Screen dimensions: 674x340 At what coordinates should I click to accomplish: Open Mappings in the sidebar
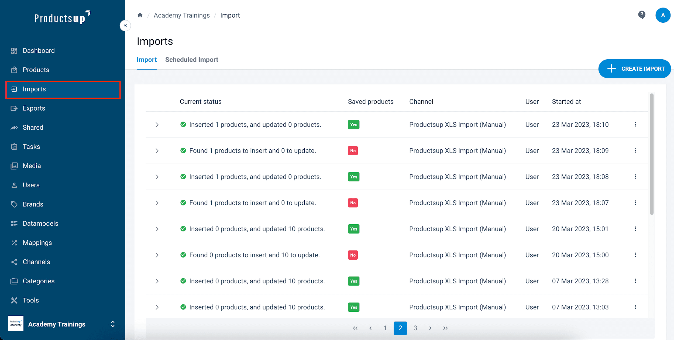click(37, 243)
